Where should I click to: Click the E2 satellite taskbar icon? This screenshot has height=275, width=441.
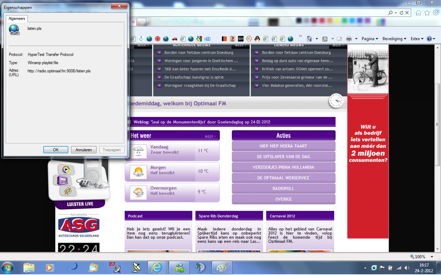tap(114, 267)
